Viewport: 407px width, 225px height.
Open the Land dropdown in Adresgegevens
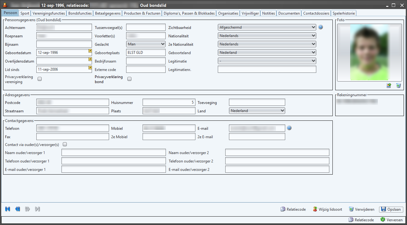(257, 111)
